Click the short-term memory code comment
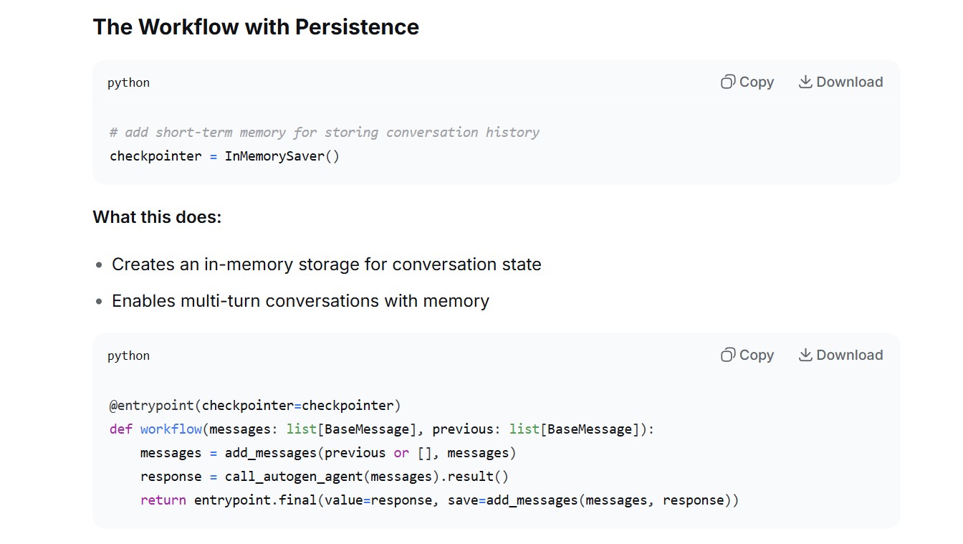Image resolution: width=963 pixels, height=544 pixels. [324, 133]
